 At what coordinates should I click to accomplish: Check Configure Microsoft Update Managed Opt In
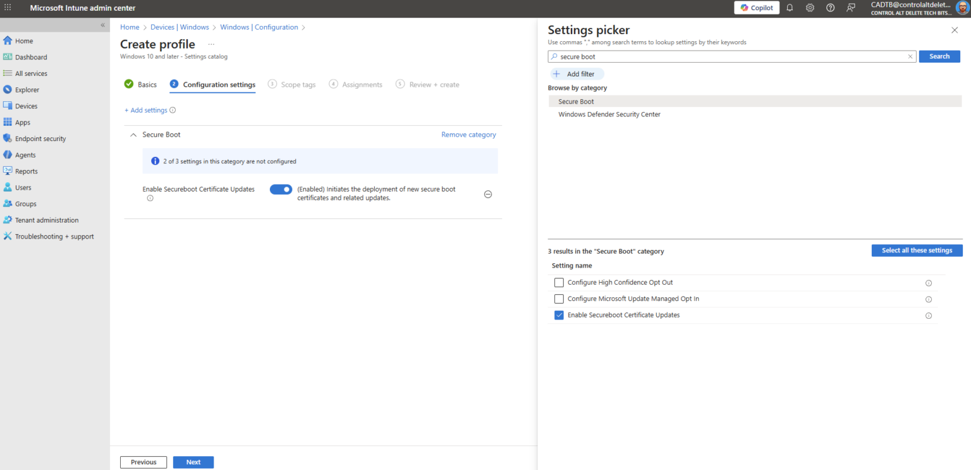point(559,299)
